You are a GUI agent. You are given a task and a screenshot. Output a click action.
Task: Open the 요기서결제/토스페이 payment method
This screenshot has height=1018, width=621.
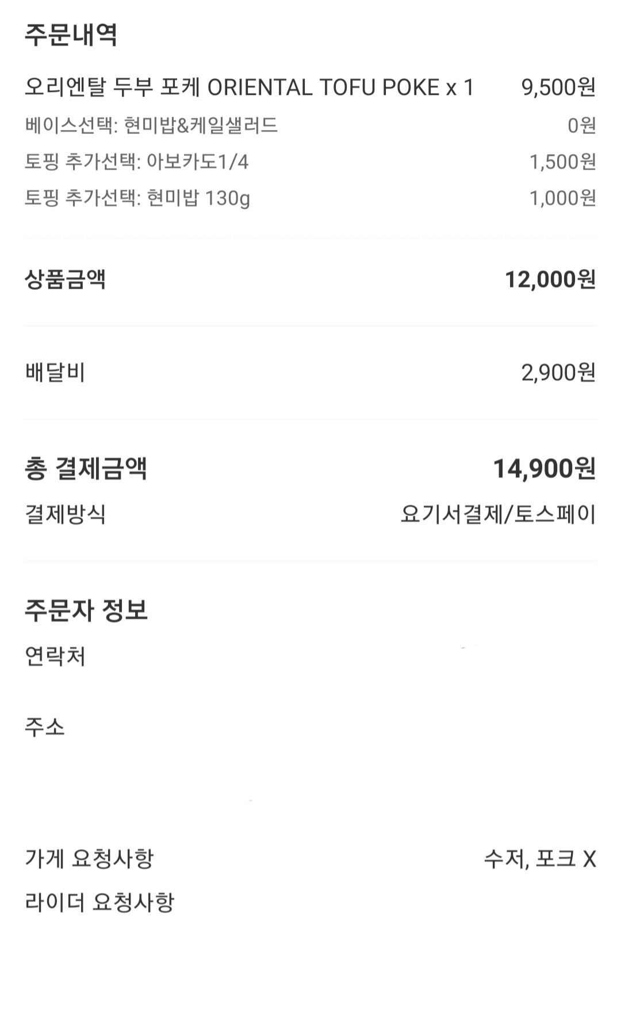498,514
